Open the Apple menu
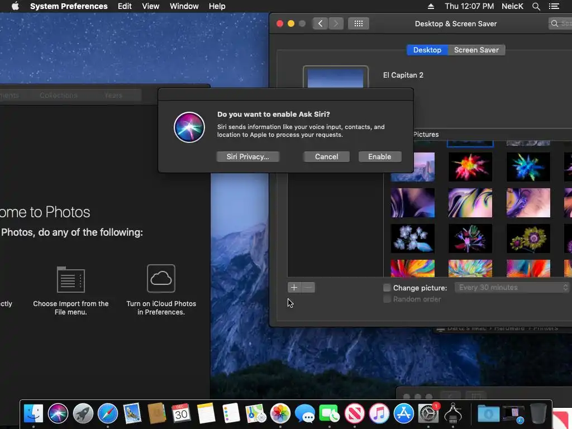This screenshot has width=572, height=429. coord(15,6)
